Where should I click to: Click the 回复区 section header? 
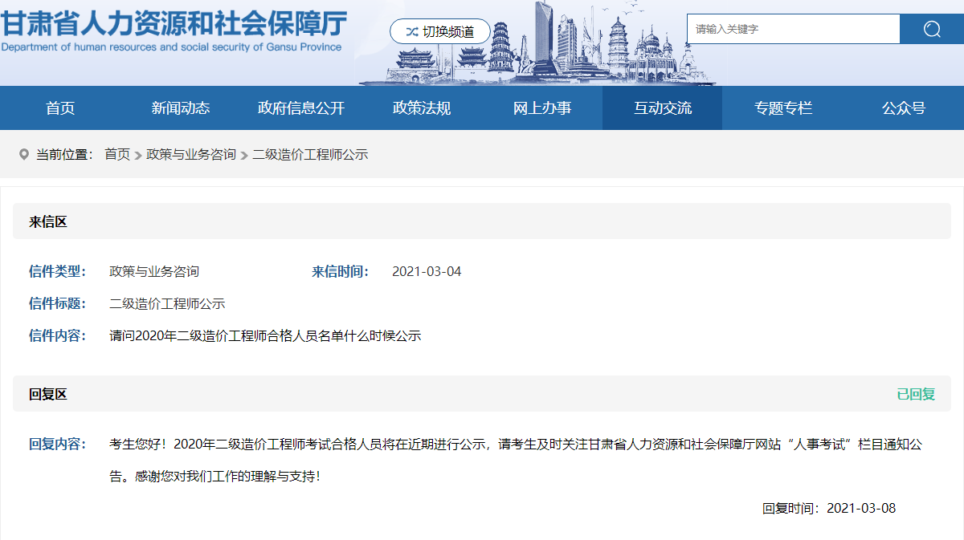(x=48, y=394)
